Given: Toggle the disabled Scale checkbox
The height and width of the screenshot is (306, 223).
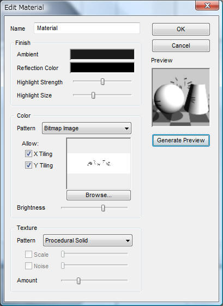Looking at the screenshot, I should (x=28, y=255).
